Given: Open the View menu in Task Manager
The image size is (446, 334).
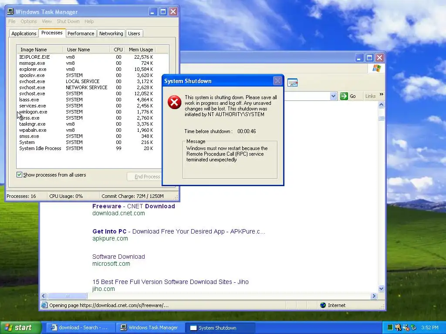Looking at the screenshot, I should click(47, 21).
